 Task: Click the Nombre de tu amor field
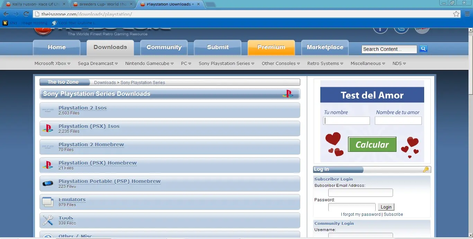(x=398, y=121)
